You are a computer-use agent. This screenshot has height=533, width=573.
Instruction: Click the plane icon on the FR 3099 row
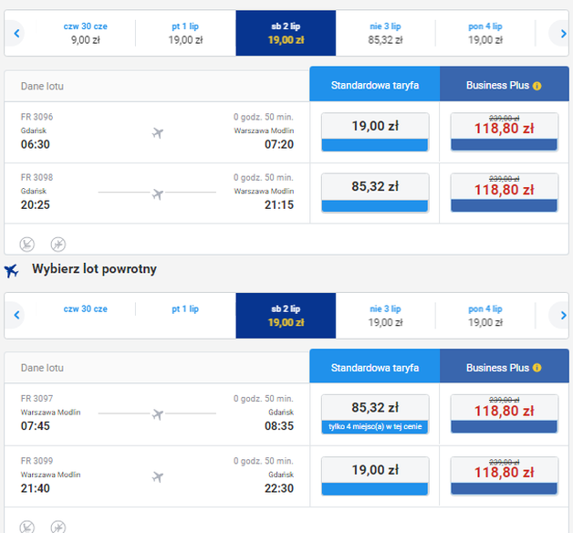[x=158, y=476]
